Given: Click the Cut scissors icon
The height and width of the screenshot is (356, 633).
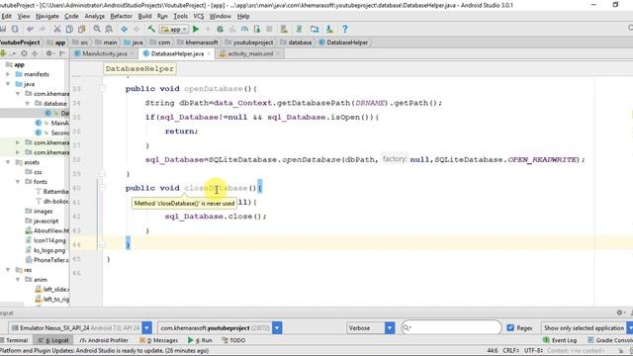Looking at the screenshot, I should 57,29.
